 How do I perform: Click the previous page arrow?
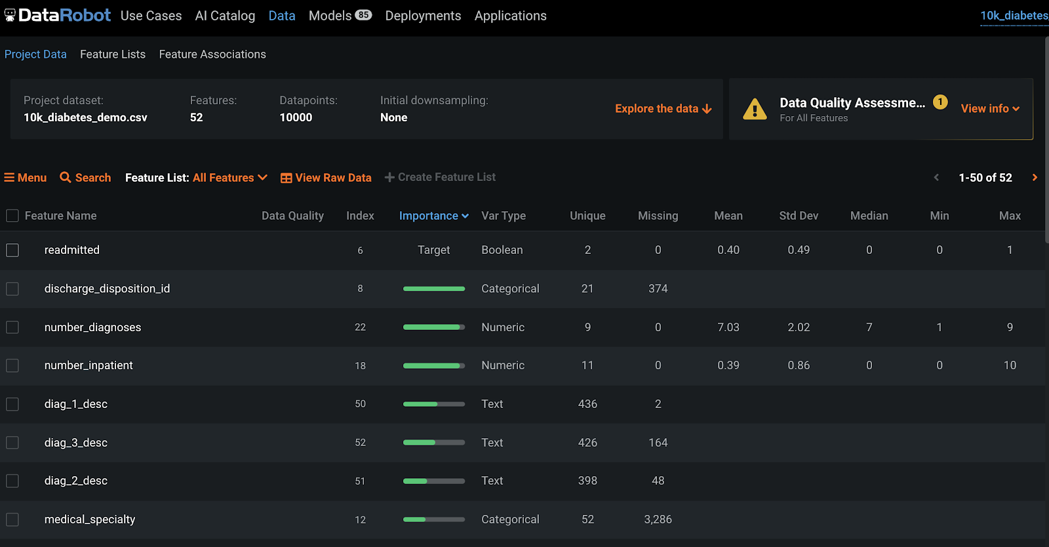[936, 178]
